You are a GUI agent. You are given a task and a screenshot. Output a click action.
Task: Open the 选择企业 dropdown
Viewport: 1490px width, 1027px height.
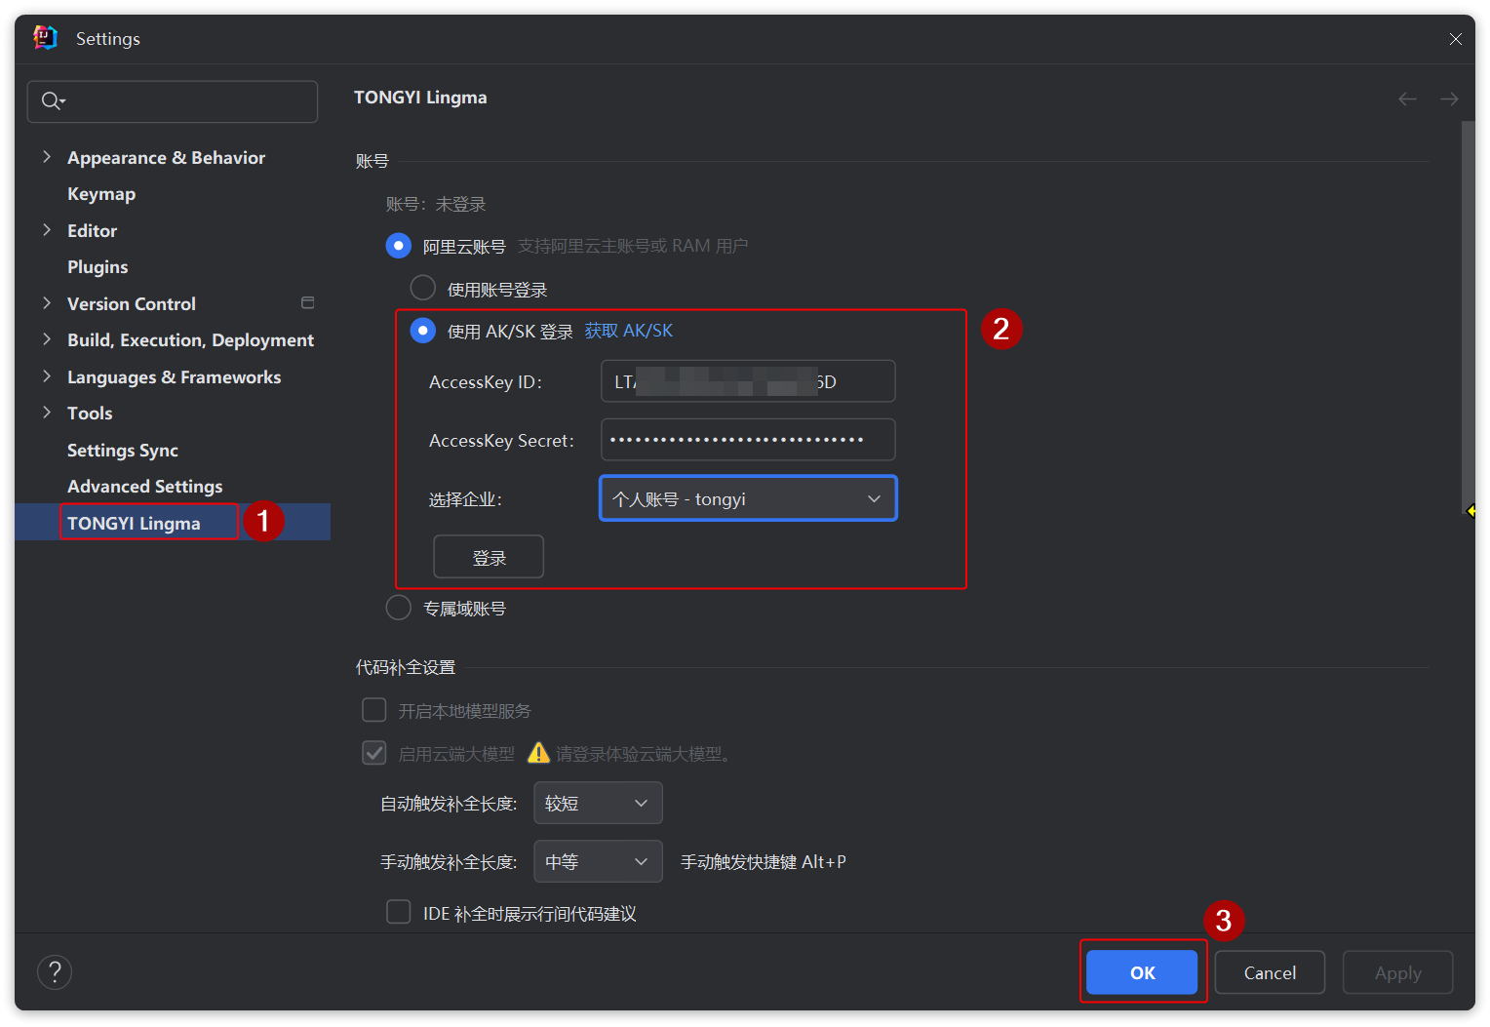748,498
